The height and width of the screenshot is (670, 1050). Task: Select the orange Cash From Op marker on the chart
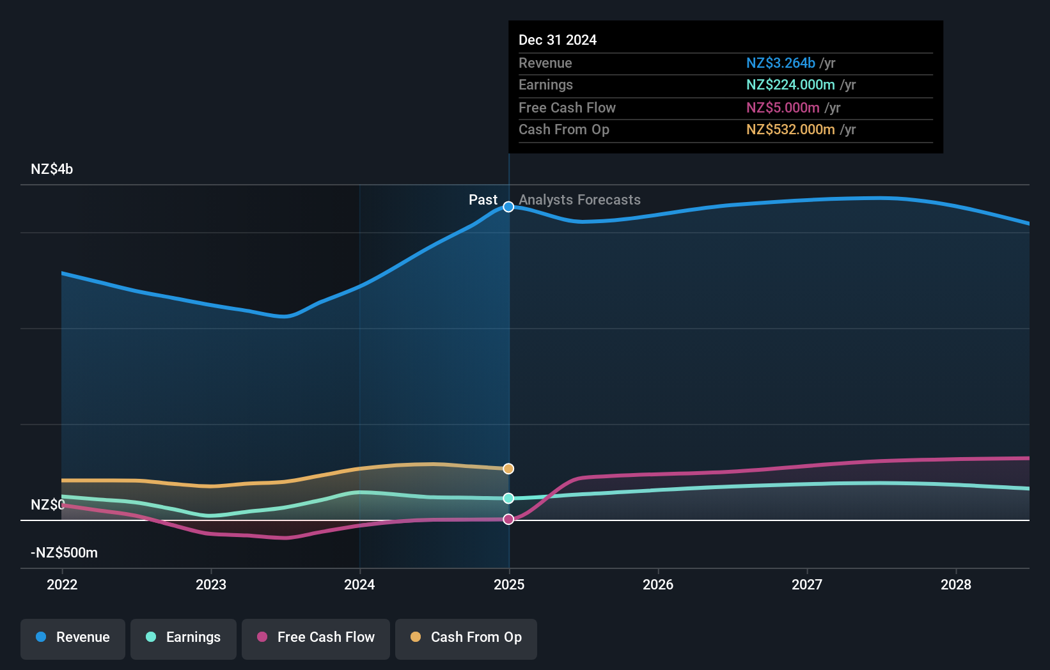(508, 469)
